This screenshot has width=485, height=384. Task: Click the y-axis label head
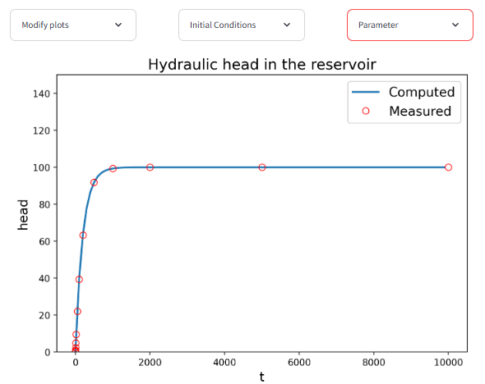(x=23, y=214)
